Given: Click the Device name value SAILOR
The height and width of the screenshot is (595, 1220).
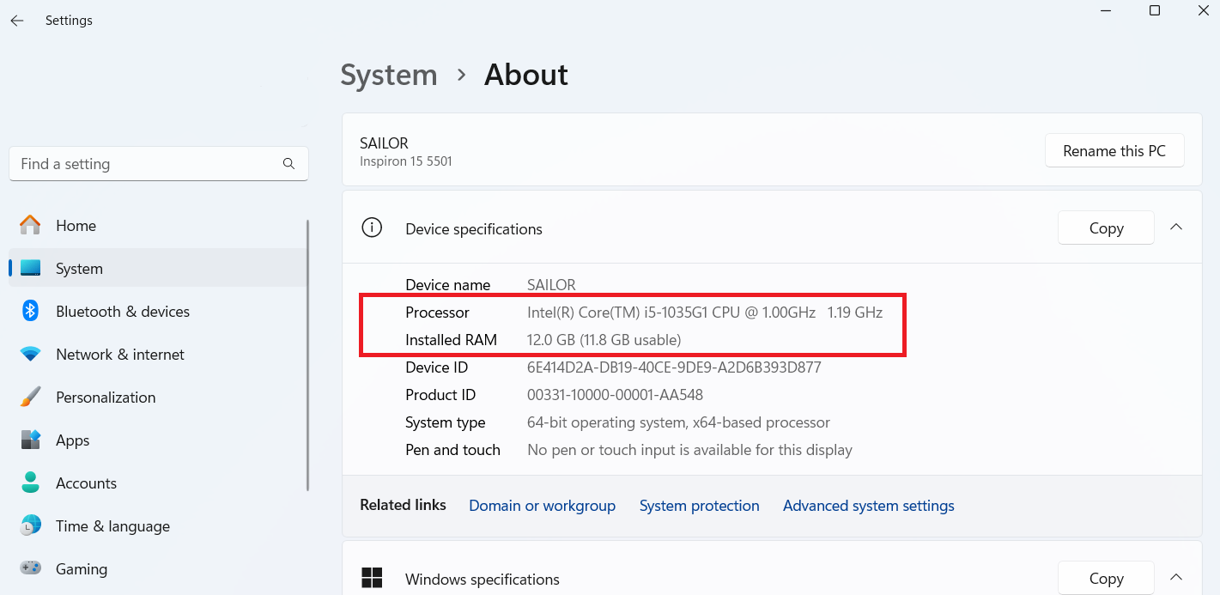Looking at the screenshot, I should coord(551,285).
